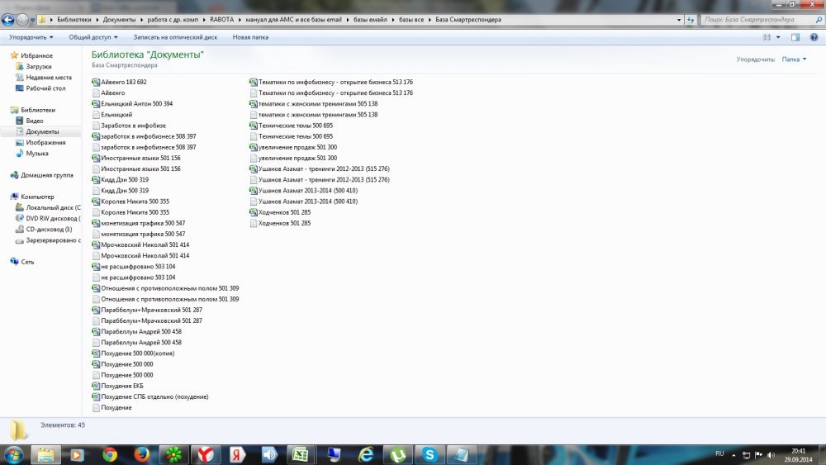Open Skype from taskbar
Screen dimensions: 826x465
pos(430,454)
